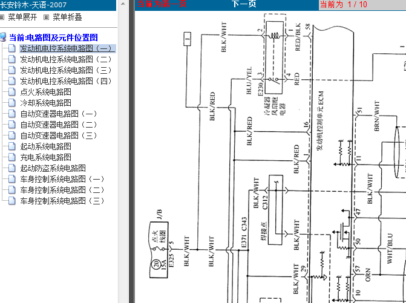The width and height of the screenshot is (406, 303).
Task: Click the BRN/WHT wire label
Action: 377,116
